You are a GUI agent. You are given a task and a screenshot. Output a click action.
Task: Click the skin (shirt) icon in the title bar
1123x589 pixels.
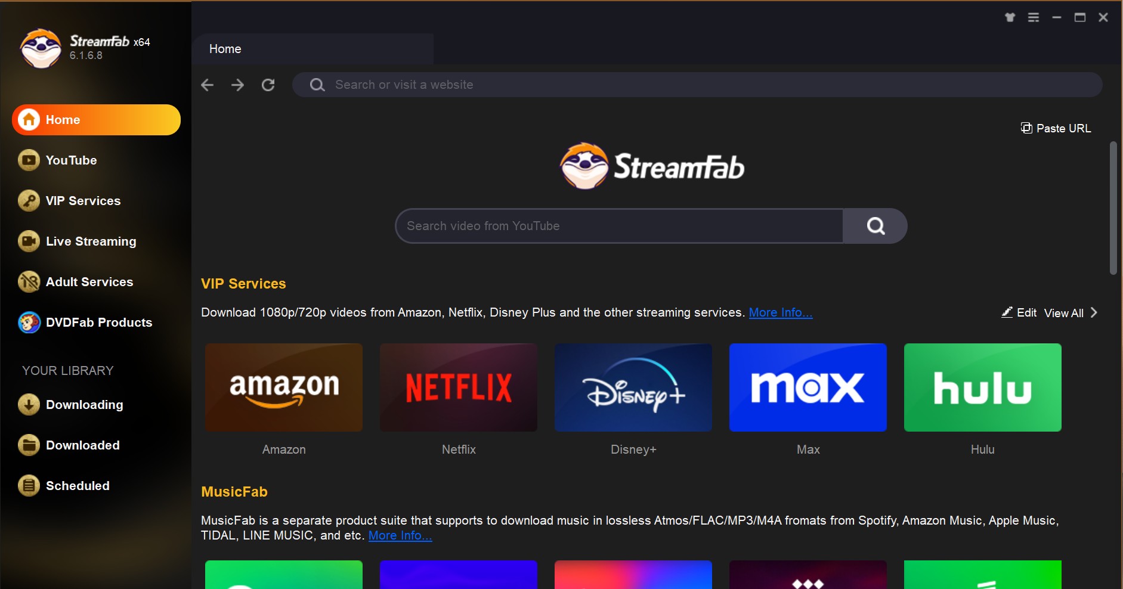[x=1010, y=17]
